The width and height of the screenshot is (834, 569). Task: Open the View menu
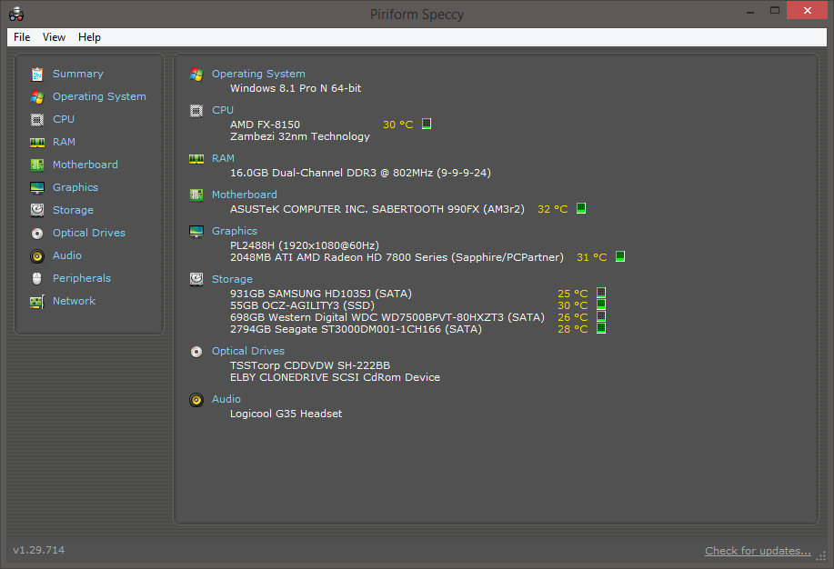(x=54, y=37)
